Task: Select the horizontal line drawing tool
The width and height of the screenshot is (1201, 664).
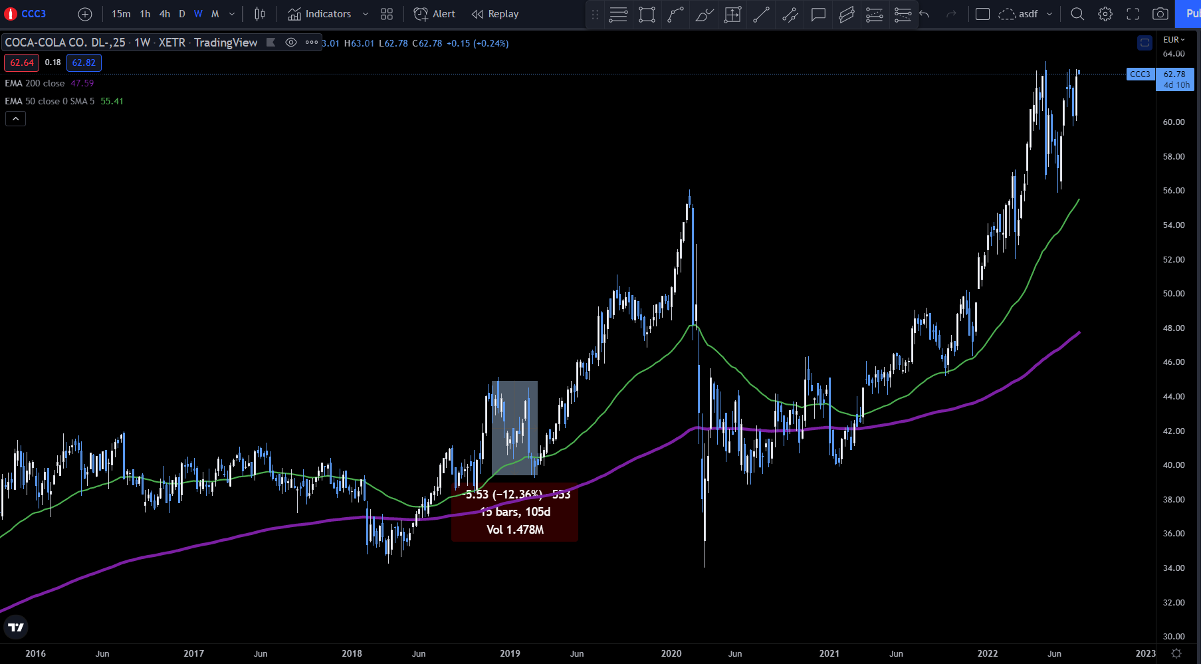Action: (618, 14)
